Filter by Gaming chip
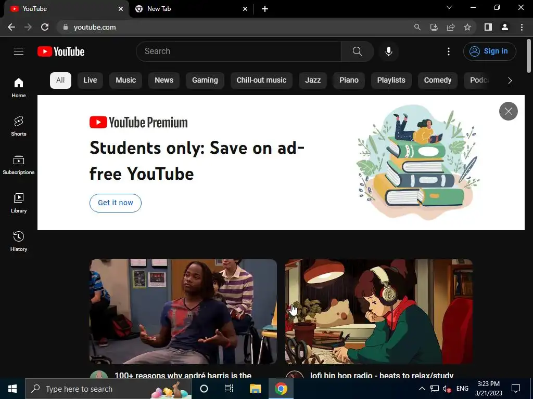533x399 pixels. tap(205, 81)
